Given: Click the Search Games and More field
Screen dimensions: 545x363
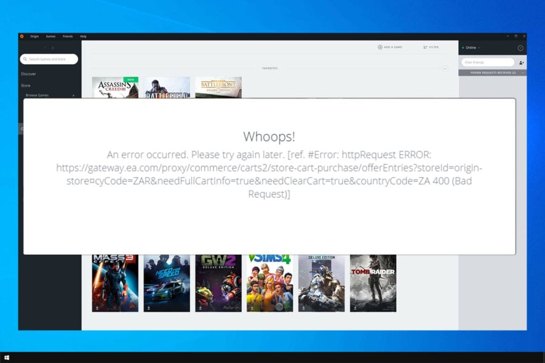Looking at the screenshot, I should tap(49, 59).
